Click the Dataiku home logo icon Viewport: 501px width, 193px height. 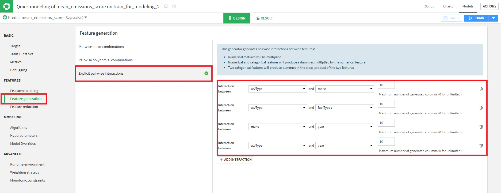click(6, 6)
